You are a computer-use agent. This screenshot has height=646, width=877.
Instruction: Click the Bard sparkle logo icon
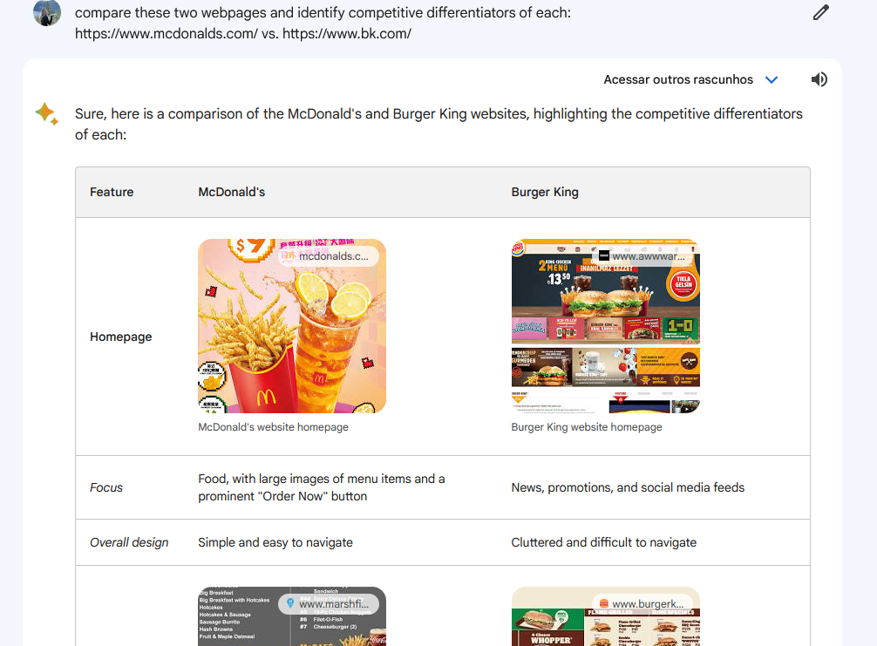click(47, 114)
